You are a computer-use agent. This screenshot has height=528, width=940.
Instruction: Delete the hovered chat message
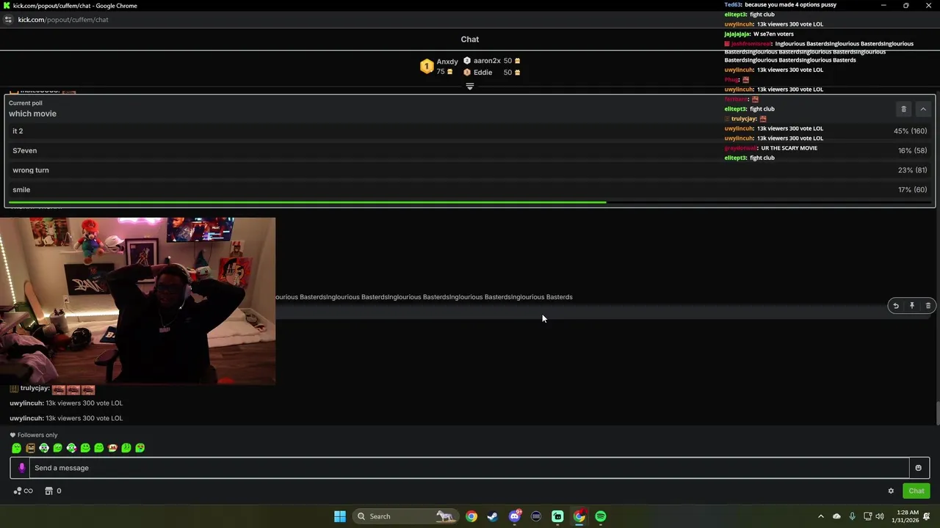928,306
